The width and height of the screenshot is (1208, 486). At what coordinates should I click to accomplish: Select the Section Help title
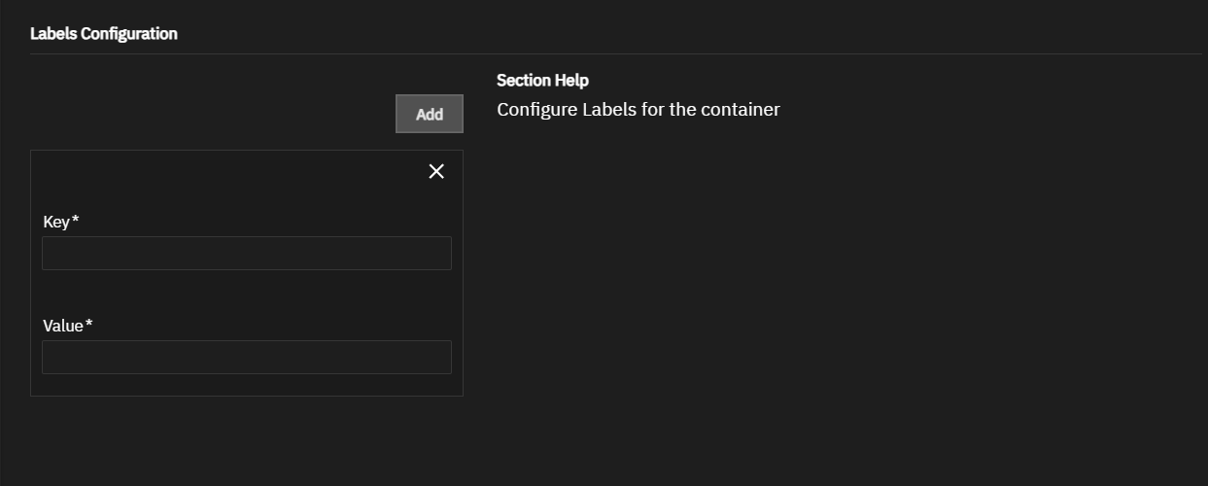click(542, 80)
